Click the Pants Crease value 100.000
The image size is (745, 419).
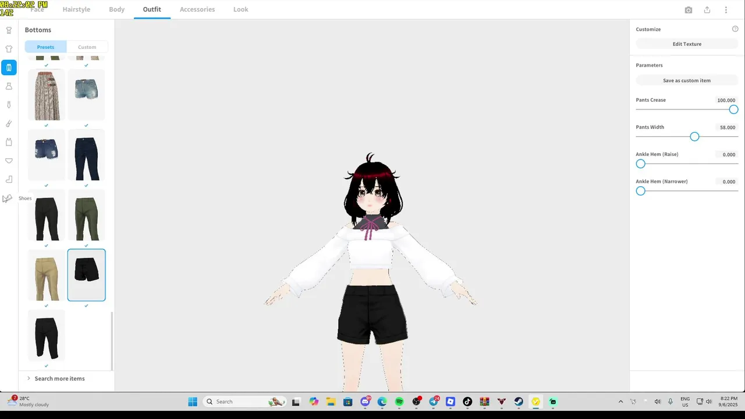[726, 100]
